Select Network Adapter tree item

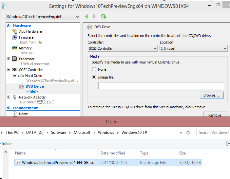click(32, 97)
